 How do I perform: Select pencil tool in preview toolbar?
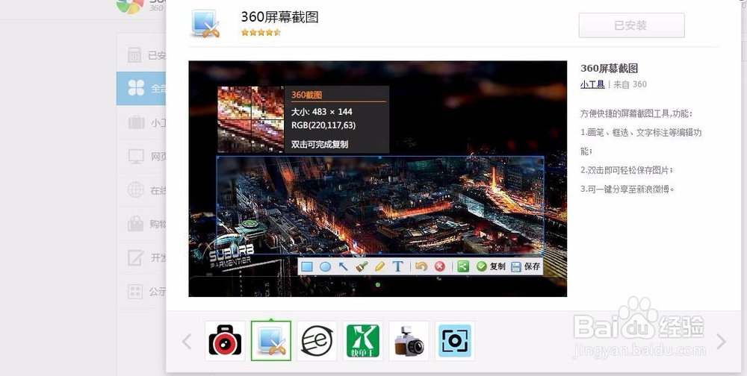point(379,266)
